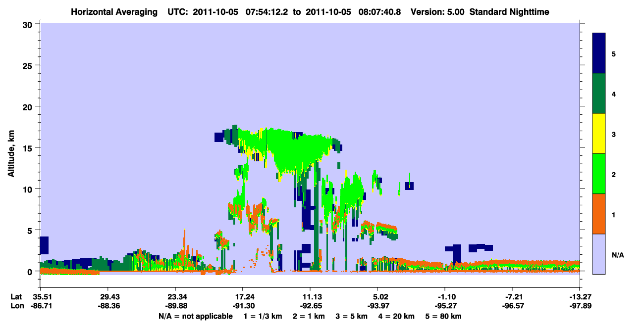Viewport: 644px width, 330px height.
Task: Click the lavender N/A color bar segment
Action: click(x=599, y=254)
